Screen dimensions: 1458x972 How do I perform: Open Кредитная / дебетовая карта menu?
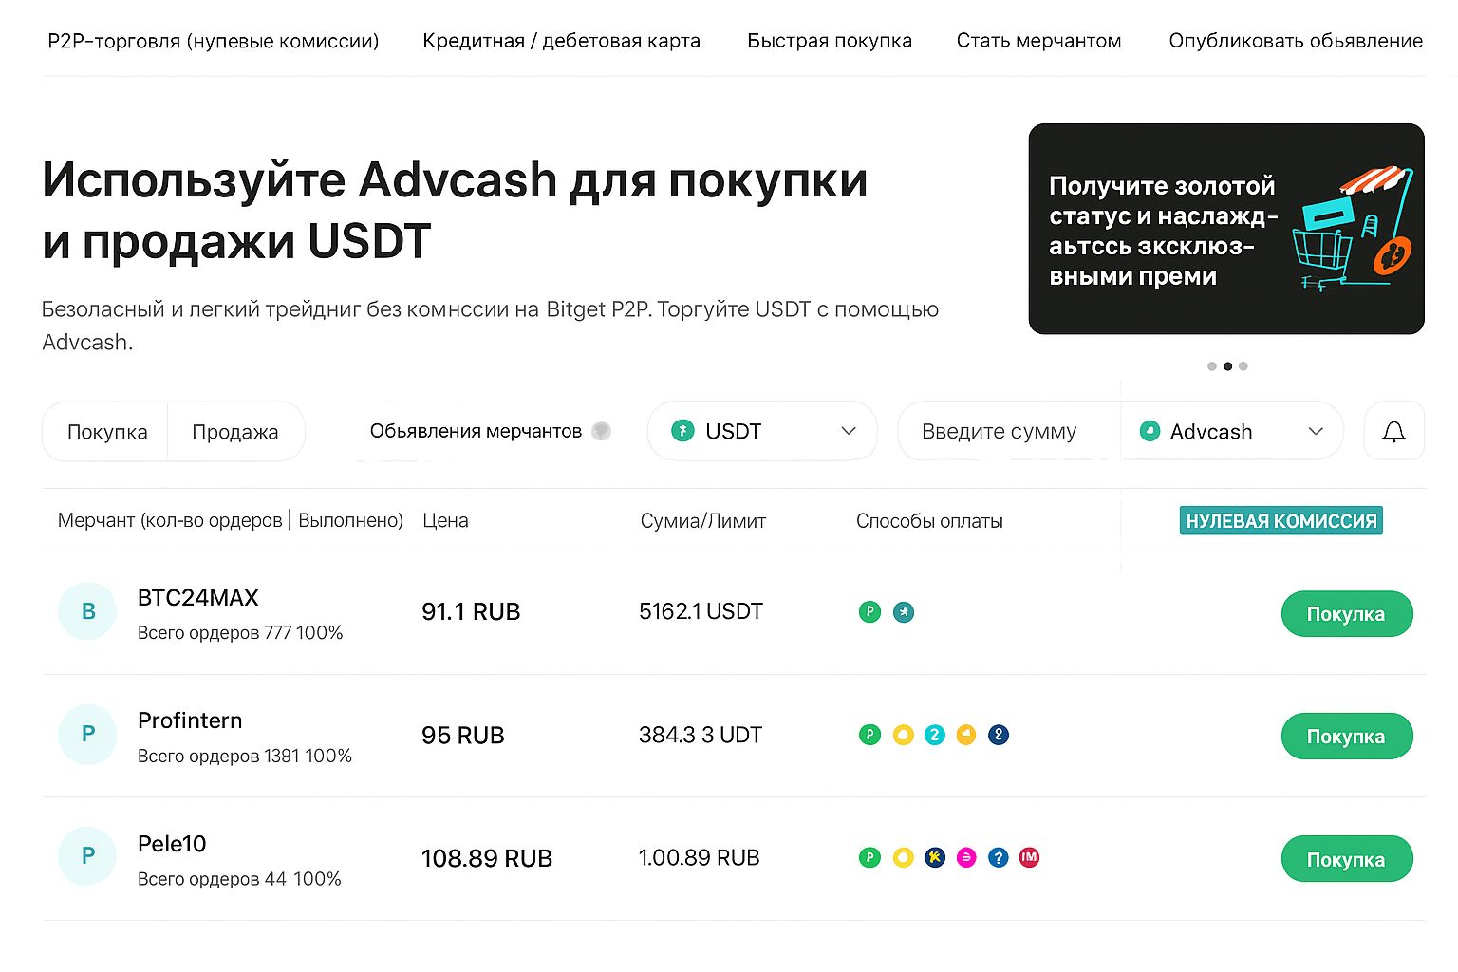(561, 41)
